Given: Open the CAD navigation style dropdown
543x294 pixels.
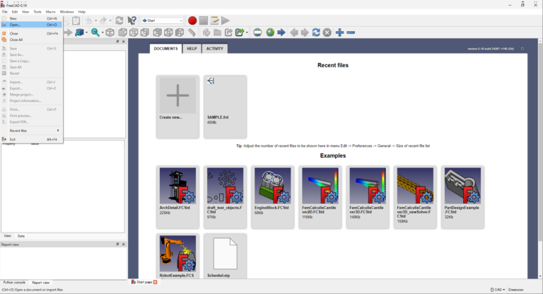Looking at the screenshot, I should click(497, 289).
